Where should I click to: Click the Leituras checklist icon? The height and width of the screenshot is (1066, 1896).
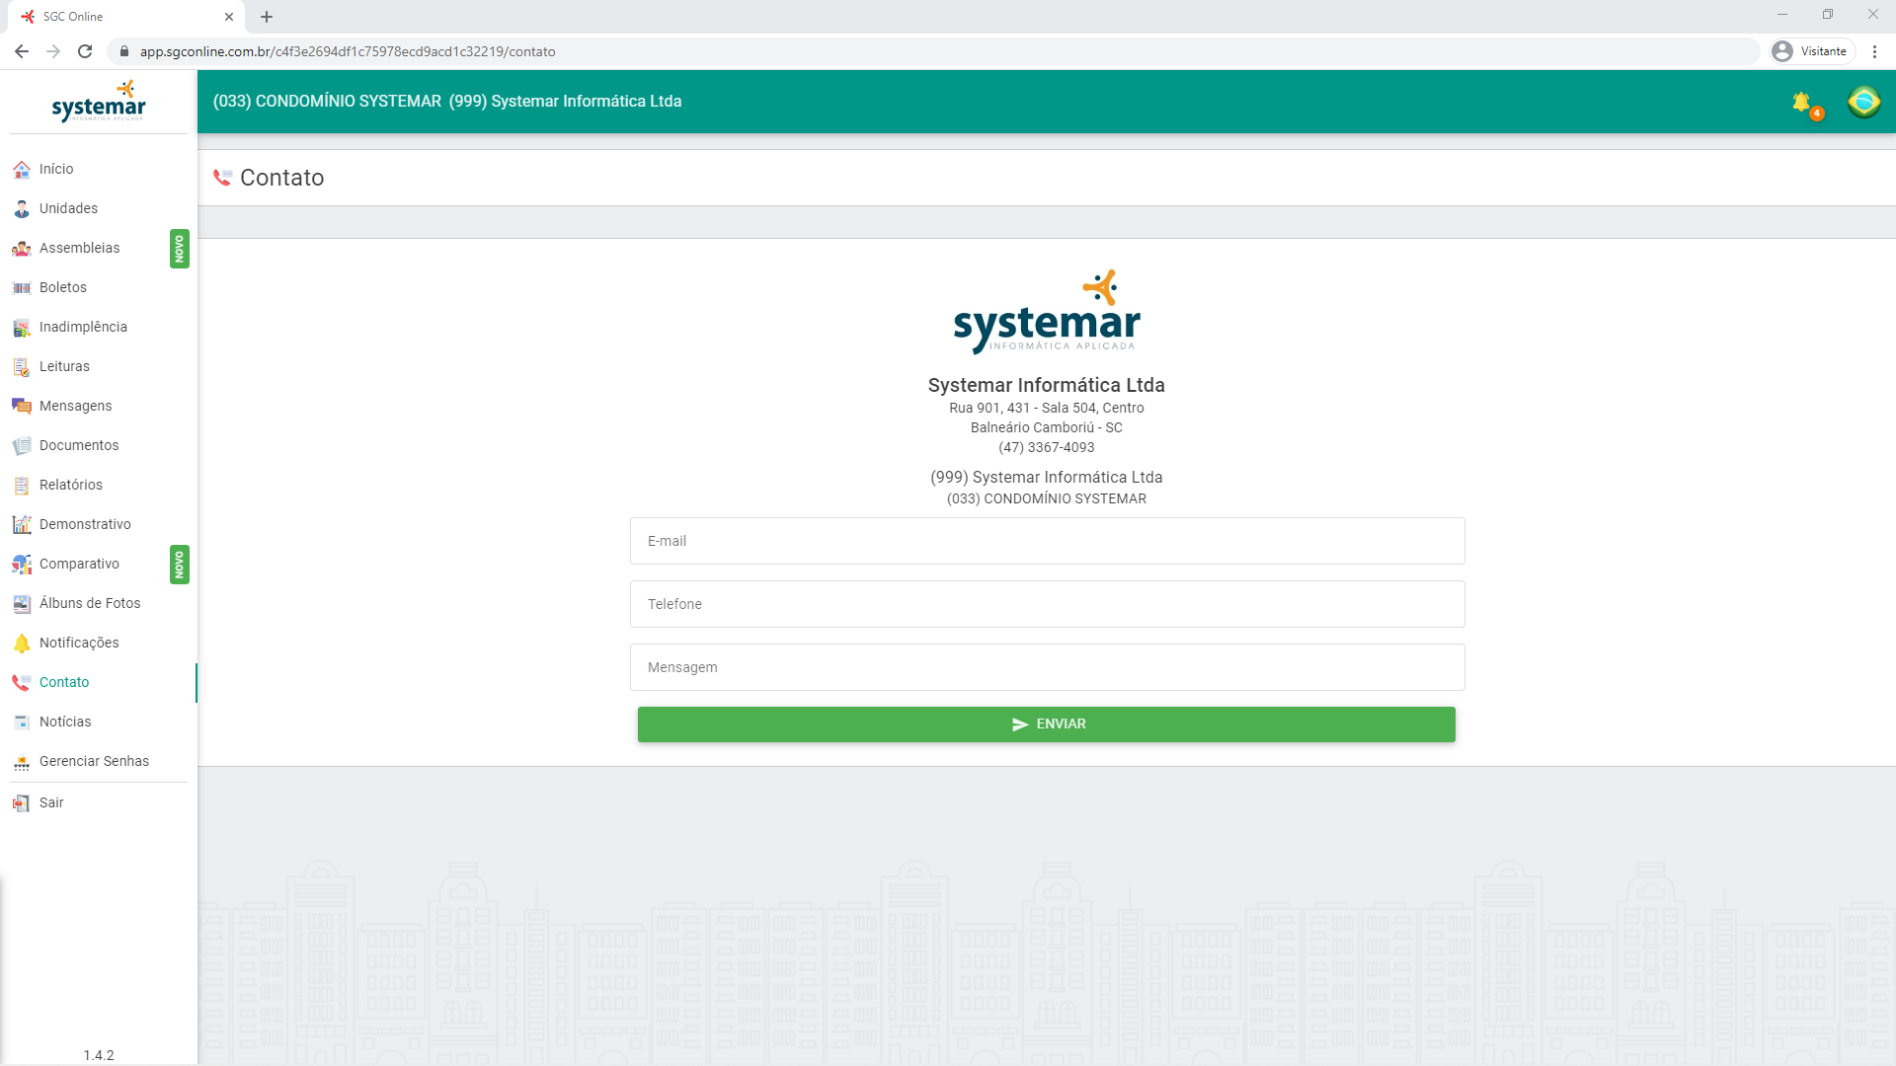[22, 367]
